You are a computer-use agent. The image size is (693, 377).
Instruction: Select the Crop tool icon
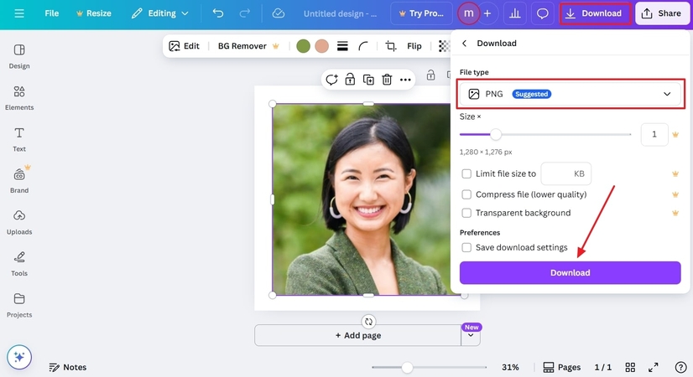(391, 46)
